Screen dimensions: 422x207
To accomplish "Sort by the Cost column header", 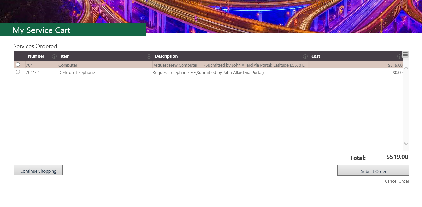I will [x=316, y=56].
